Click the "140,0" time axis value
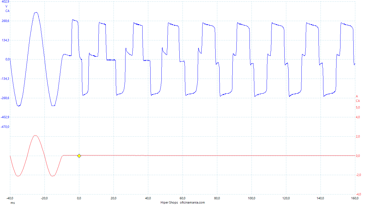365x205 pixels. (x=321, y=198)
